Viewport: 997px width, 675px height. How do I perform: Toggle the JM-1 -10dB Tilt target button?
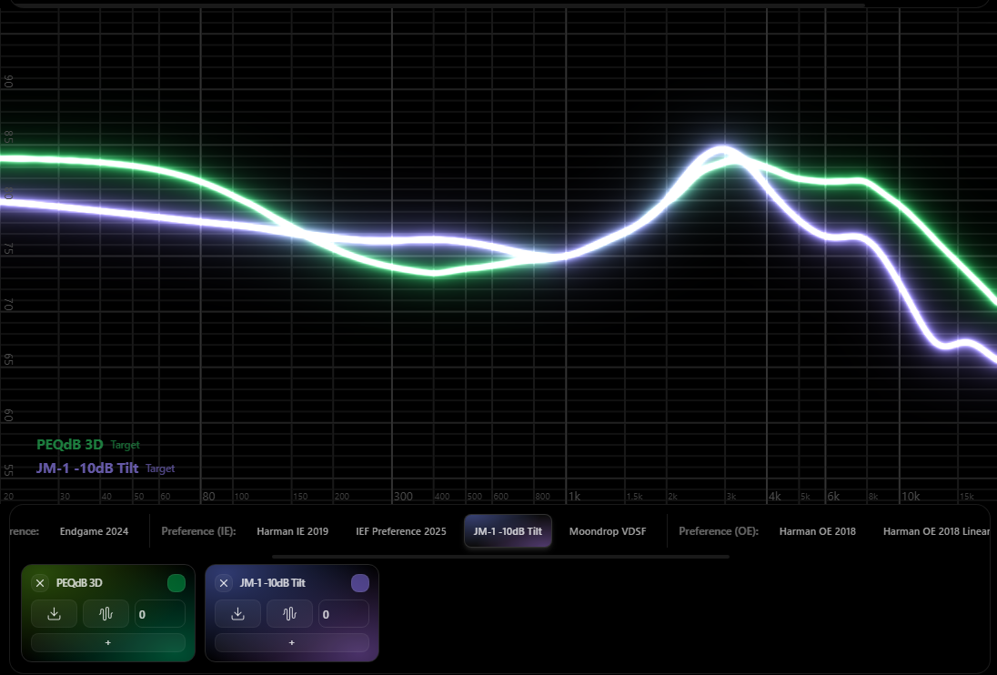tap(508, 531)
